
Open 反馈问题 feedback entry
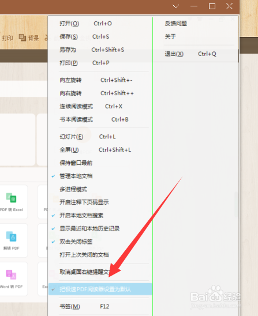tap(175, 24)
